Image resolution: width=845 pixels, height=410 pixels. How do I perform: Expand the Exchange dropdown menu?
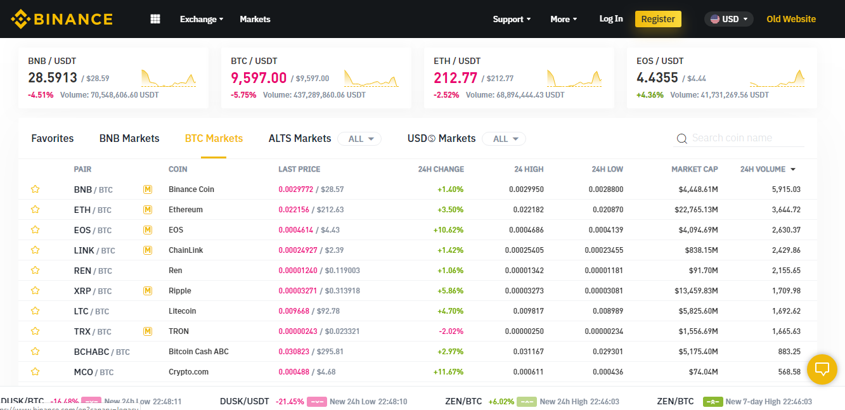coord(202,19)
